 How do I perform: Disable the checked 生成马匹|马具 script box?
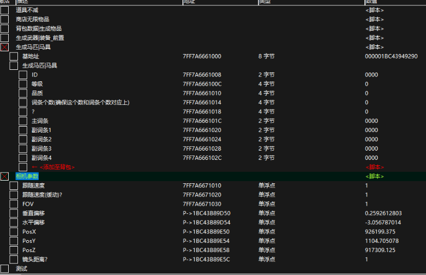click(4, 47)
